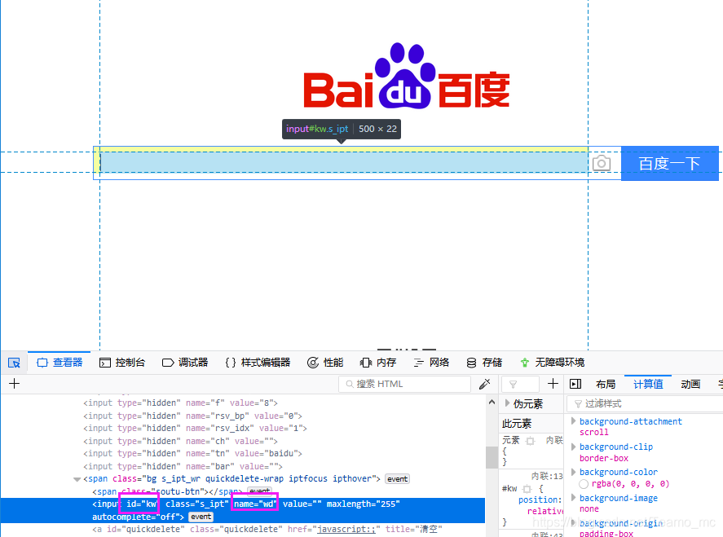This screenshot has height=537, width=723.
Task: Click the javascript:; href link in markup
Action: (x=346, y=529)
